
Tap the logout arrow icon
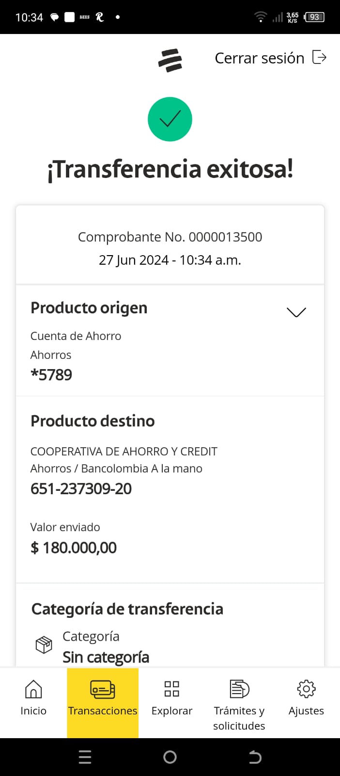[319, 57]
